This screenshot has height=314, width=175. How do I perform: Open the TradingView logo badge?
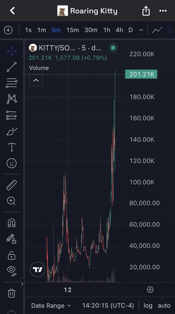(38, 270)
